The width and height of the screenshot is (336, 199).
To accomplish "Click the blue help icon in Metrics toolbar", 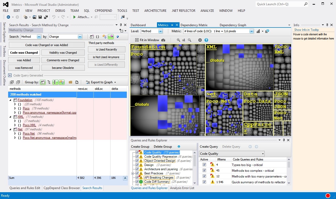I will [x=206, y=40].
